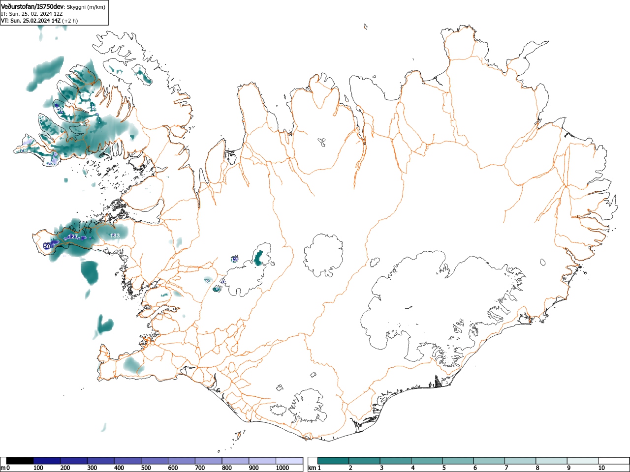The image size is (630, 472).
Task: Click the '5' tick label in km legend
Action: (444, 468)
